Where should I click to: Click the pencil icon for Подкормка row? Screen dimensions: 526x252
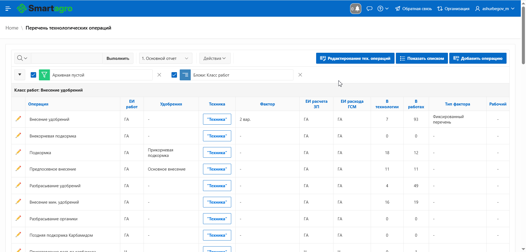point(18,152)
